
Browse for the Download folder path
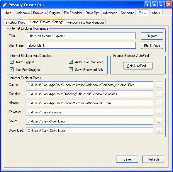click(x=159, y=131)
